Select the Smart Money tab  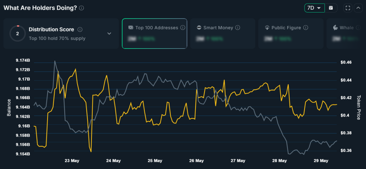point(223,34)
